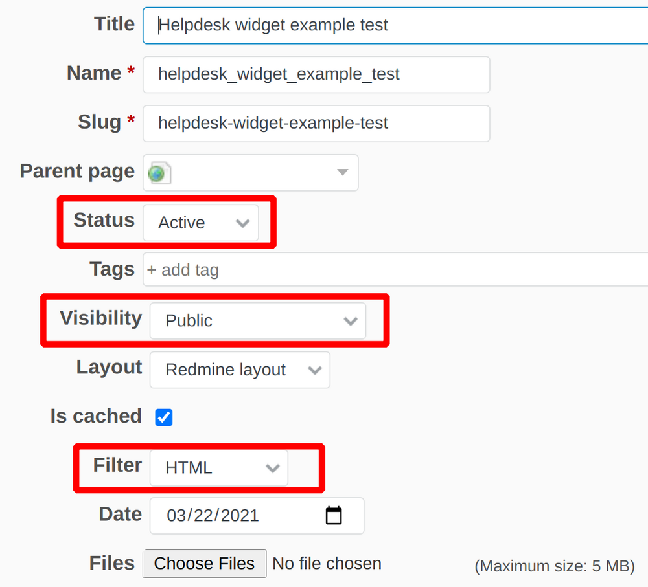Click the Title field label

[x=114, y=25]
